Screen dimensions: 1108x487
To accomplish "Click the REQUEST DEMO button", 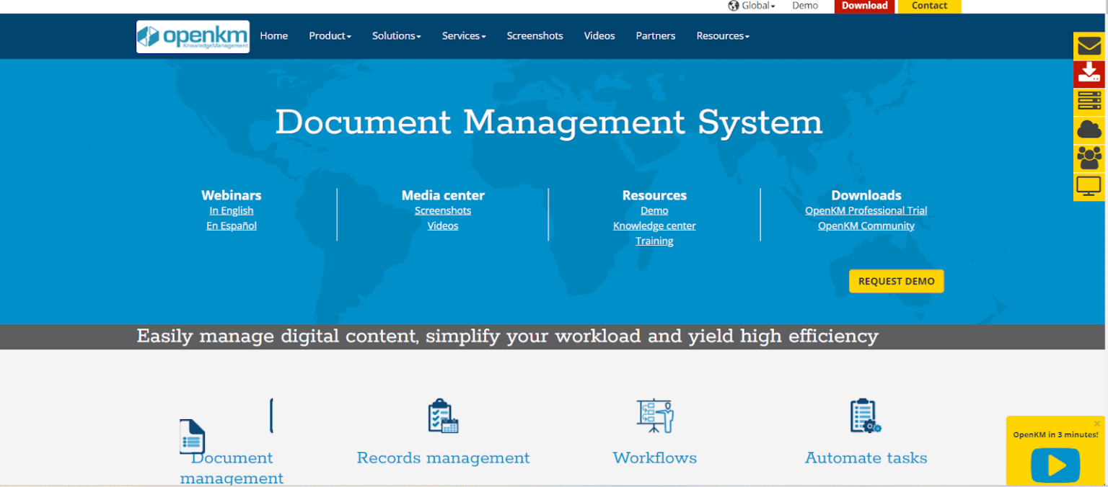I will pos(896,281).
